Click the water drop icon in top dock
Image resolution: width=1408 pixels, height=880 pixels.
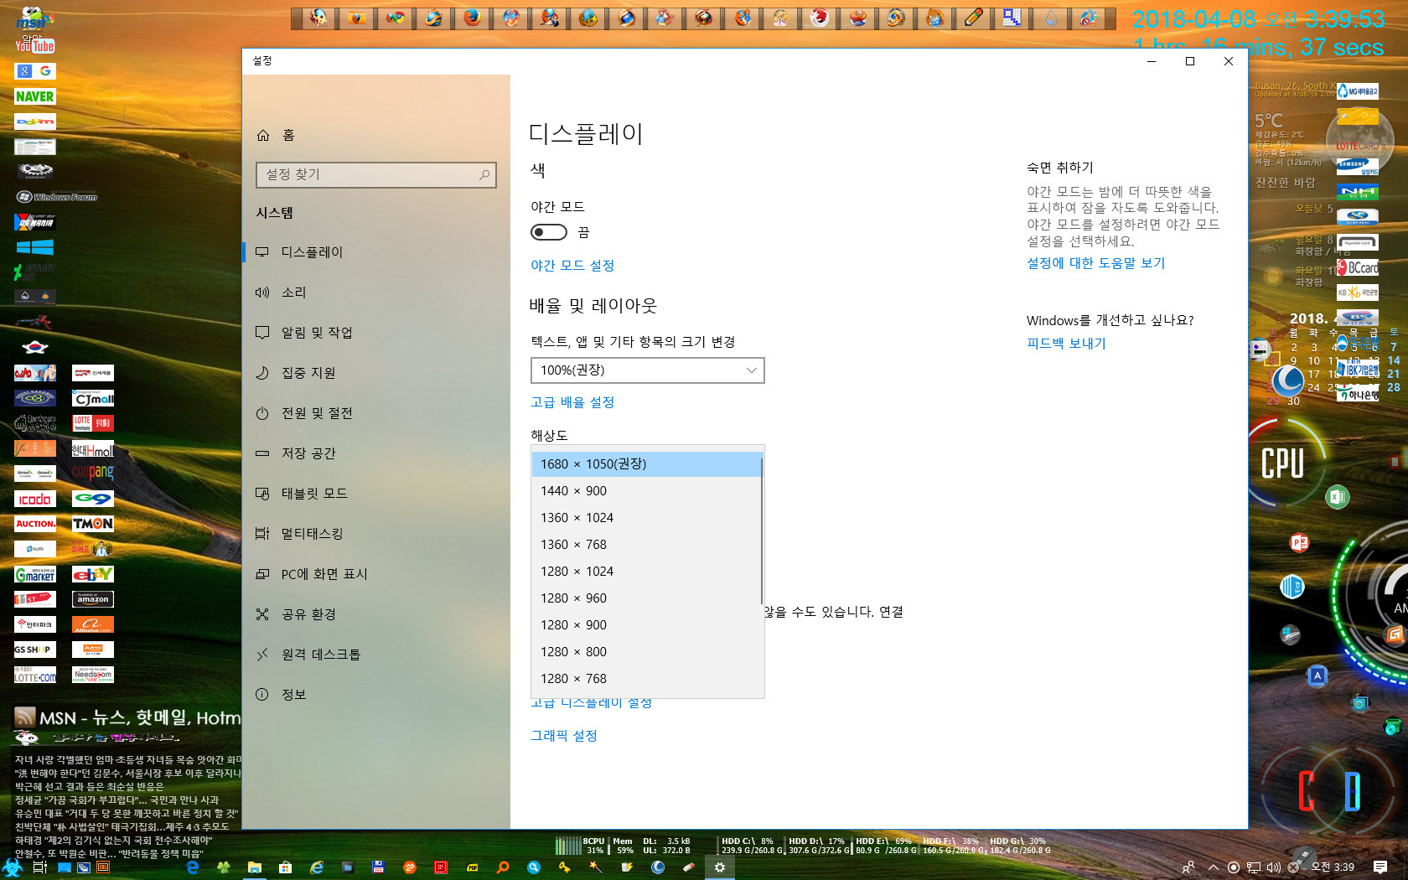1051,18
